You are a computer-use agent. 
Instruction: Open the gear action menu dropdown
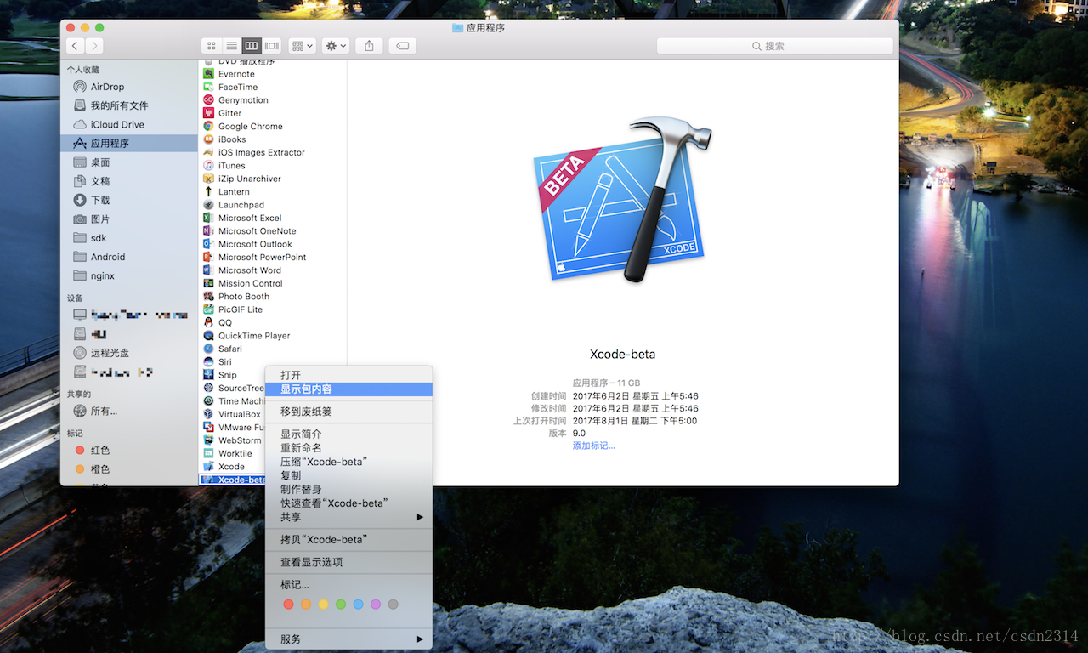pyautogui.click(x=336, y=46)
